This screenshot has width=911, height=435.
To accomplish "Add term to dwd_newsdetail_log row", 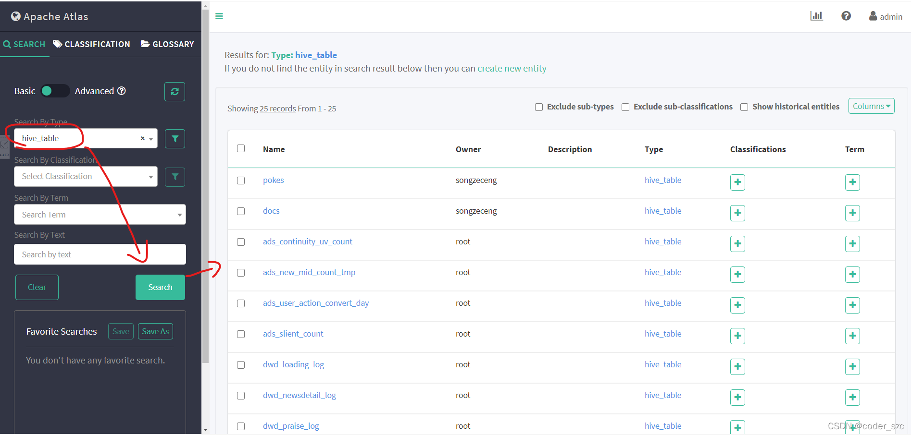I will [x=852, y=398].
